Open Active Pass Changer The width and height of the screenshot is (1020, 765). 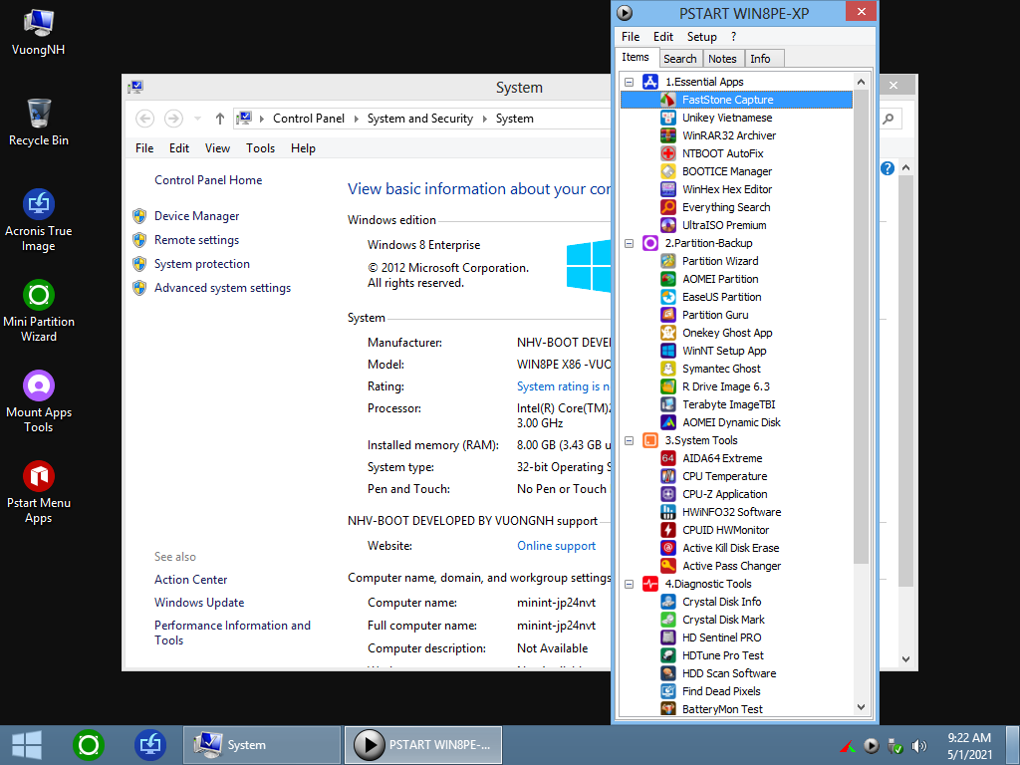coord(731,566)
